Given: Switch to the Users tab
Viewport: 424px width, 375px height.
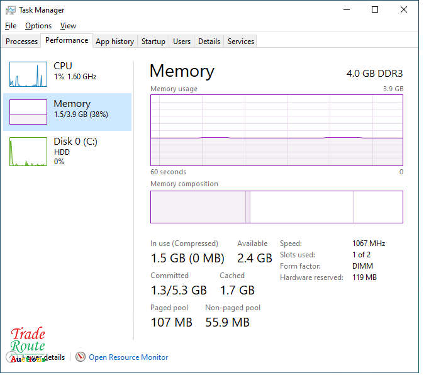Looking at the screenshot, I should [182, 42].
